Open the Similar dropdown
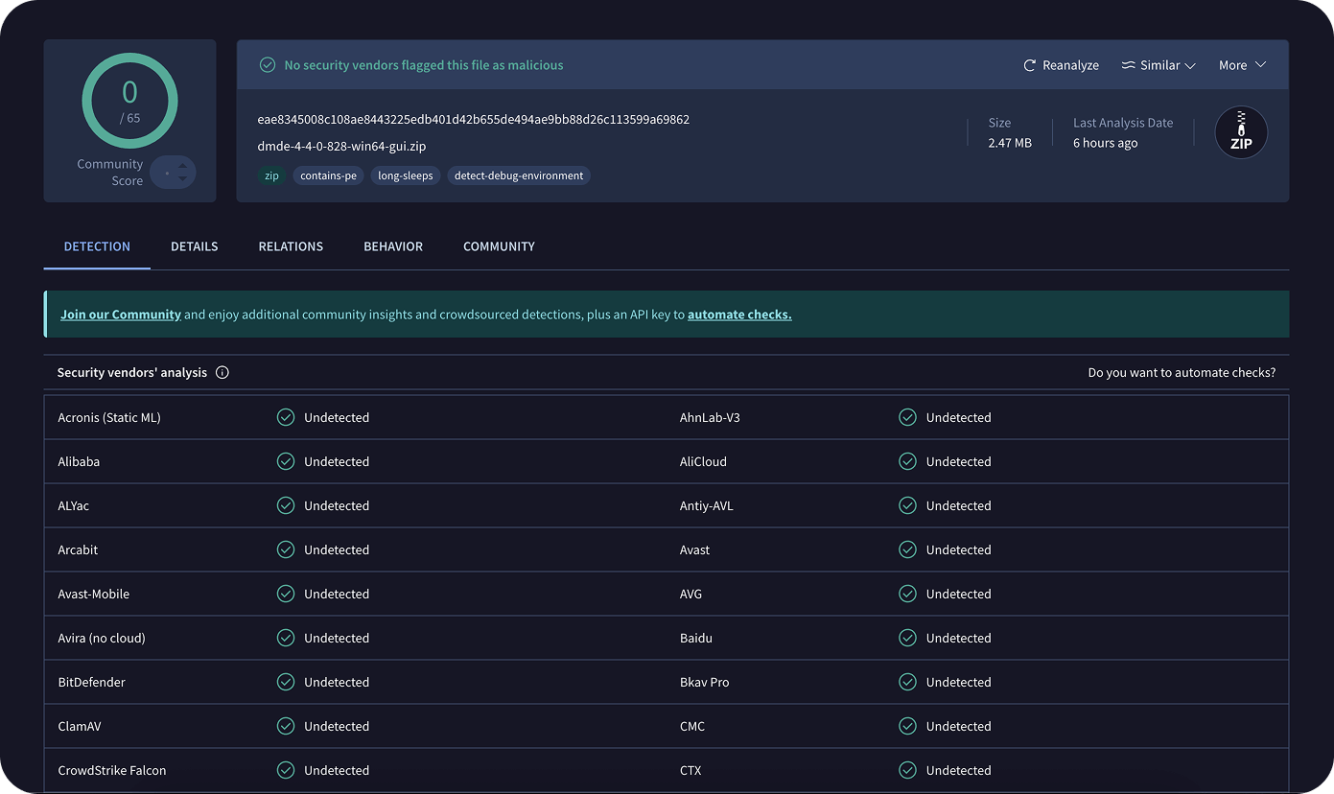This screenshot has height=794, width=1334. tap(1158, 64)
